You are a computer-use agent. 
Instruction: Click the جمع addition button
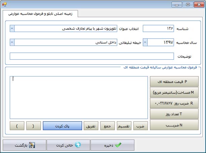point(108,125)
